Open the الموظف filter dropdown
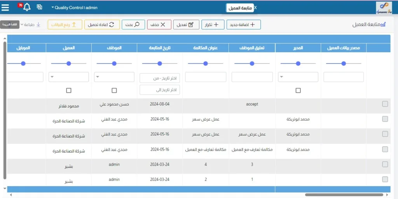 point(114,77)
